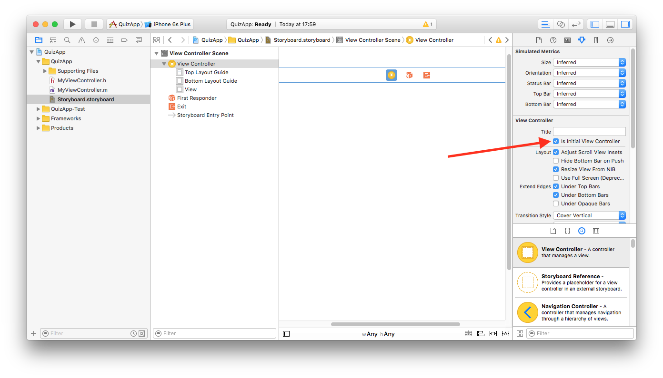Open the Align constraints menu
The width and height of the screenshot is (663, 378).
[481, 334]
